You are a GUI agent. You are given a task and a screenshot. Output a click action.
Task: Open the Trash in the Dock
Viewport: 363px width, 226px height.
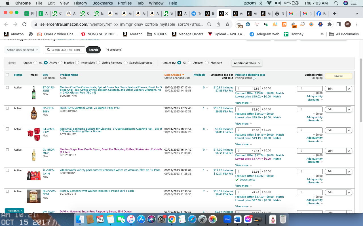(x=283, y=219)
